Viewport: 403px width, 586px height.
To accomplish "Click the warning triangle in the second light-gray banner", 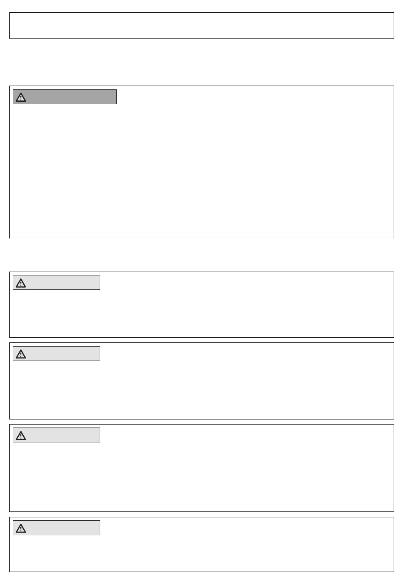I will (x=20, y=354).
